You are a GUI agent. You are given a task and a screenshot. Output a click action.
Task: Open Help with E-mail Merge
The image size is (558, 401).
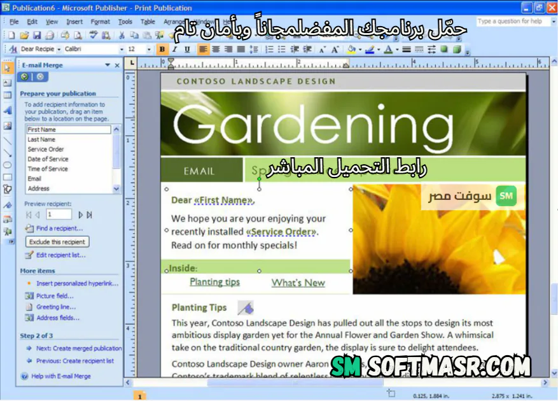61,376
